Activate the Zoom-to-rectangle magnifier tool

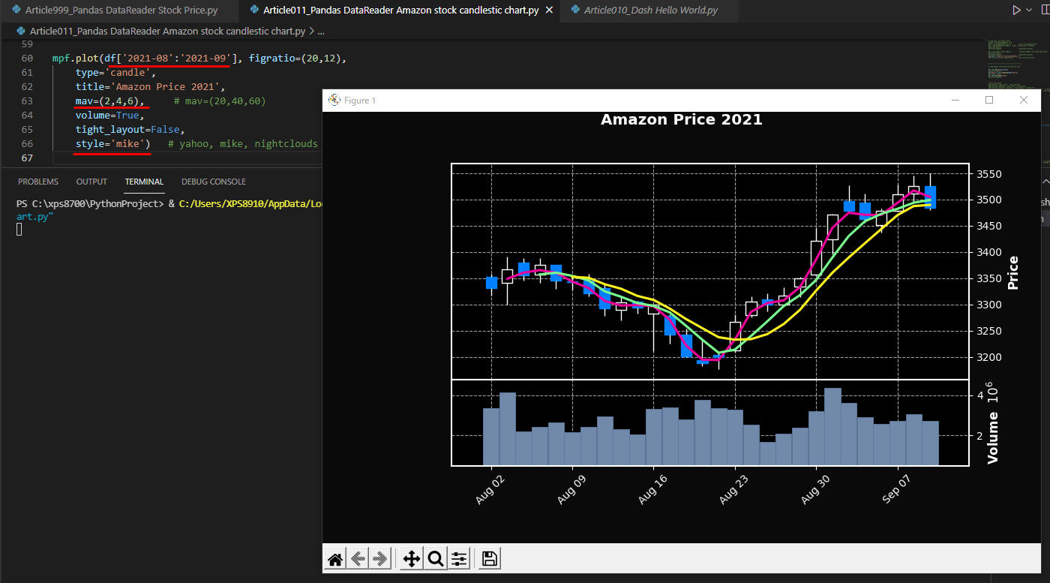435,558
